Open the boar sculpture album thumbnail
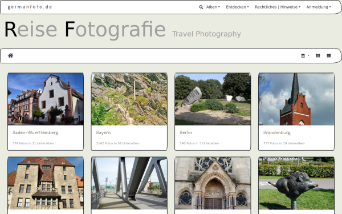This screenshot has width=342, height=214. point(296,183)
